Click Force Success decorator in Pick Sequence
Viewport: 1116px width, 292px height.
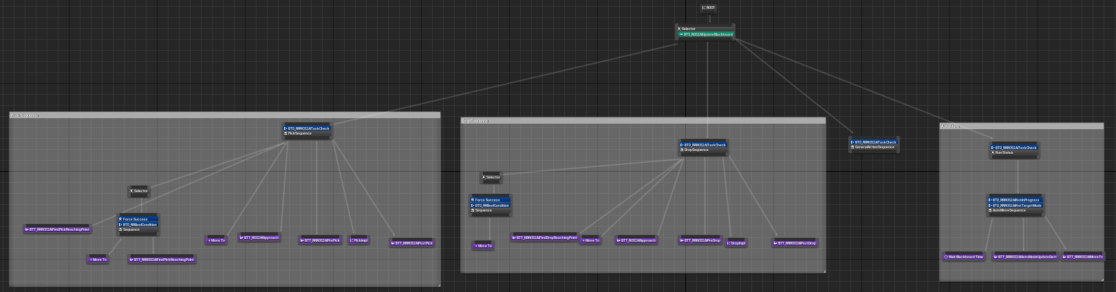[x=138, y=219]
